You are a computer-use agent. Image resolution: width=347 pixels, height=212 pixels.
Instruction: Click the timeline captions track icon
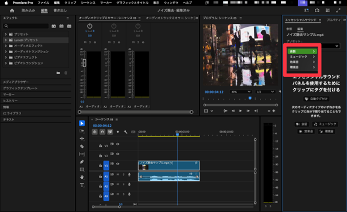(x=133, y=132)
